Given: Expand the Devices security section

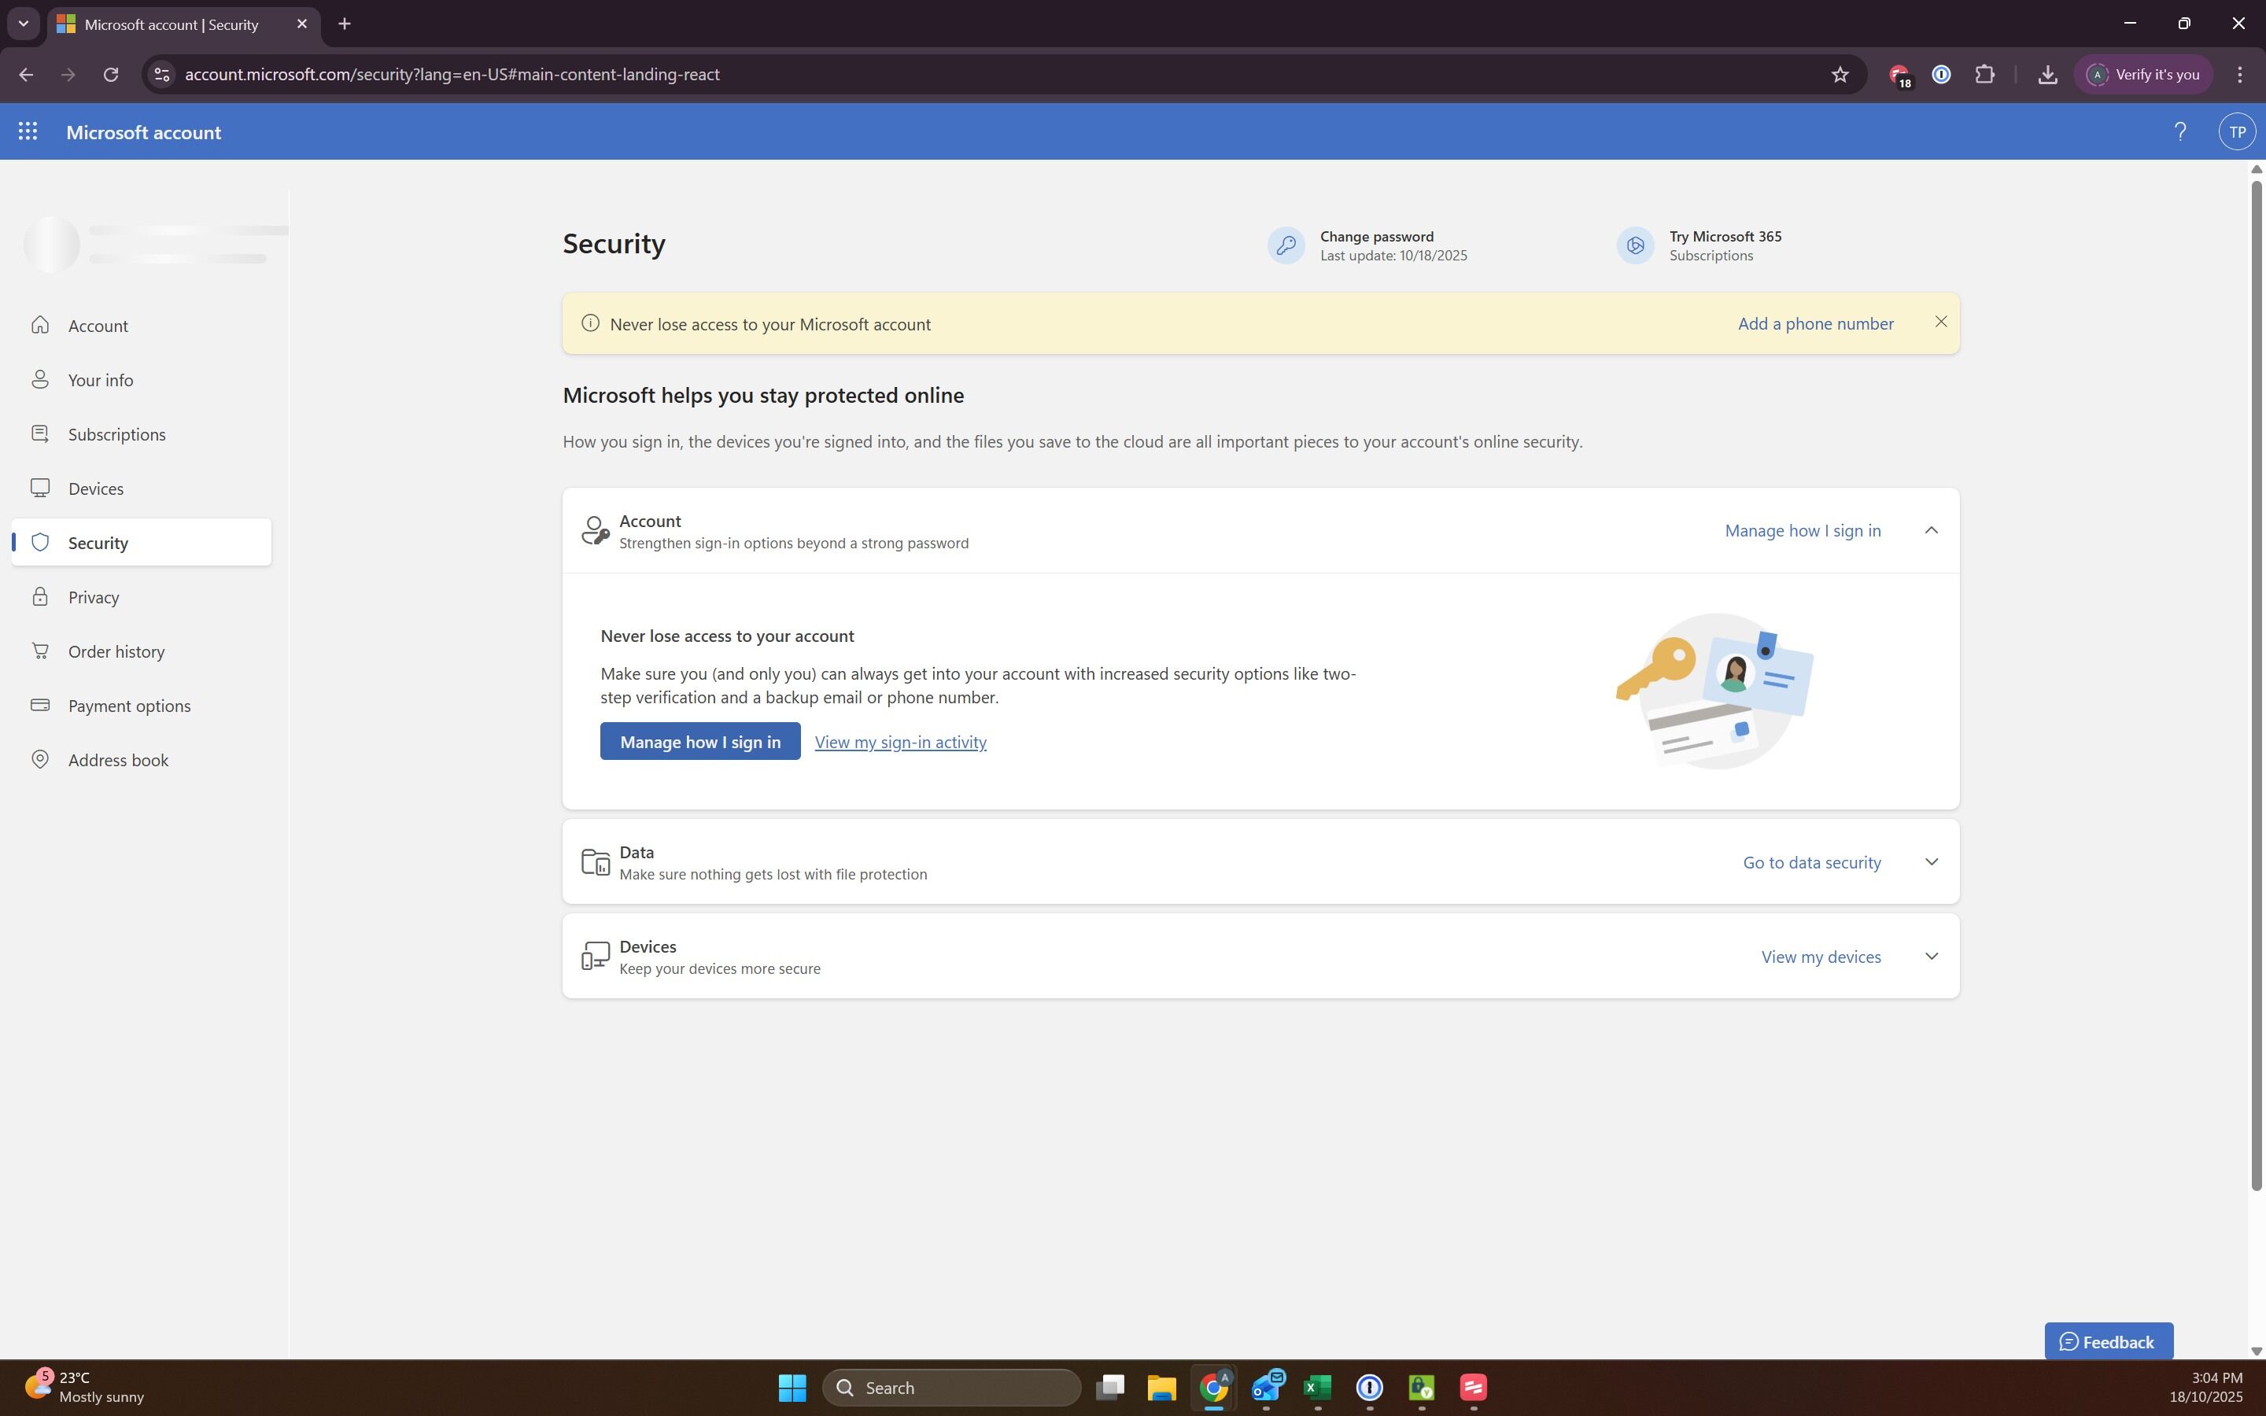Looking at the screenshot, I should click(x=1931, y=956).
